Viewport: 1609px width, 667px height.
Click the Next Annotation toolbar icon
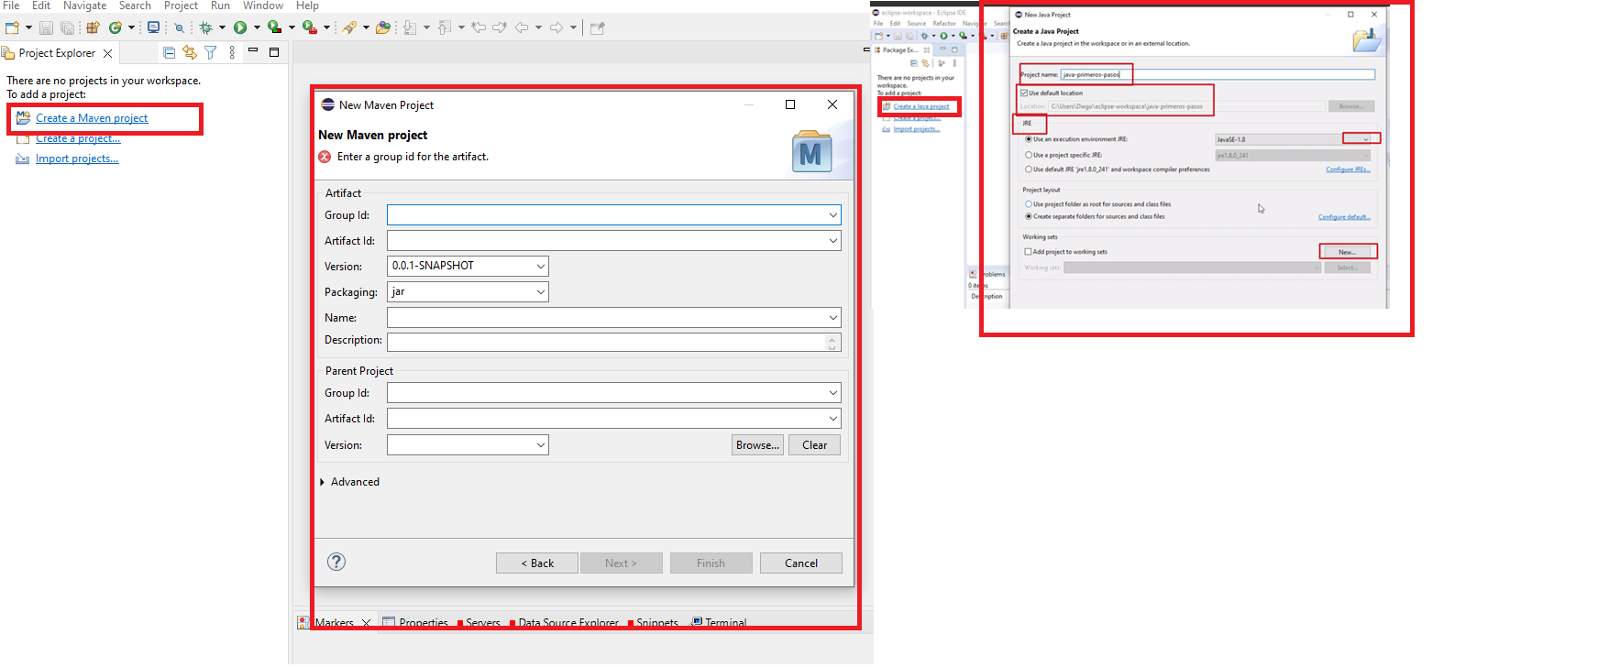pyautogui.click(x=410, y=27)
